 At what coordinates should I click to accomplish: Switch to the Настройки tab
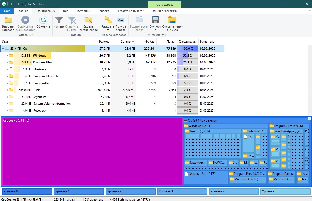[x=83, y=11]
